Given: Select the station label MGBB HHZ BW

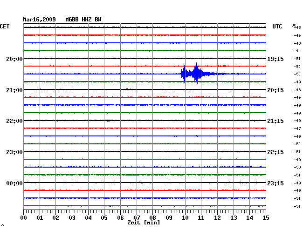Looking at the screenshot, I should pos(83,20).
